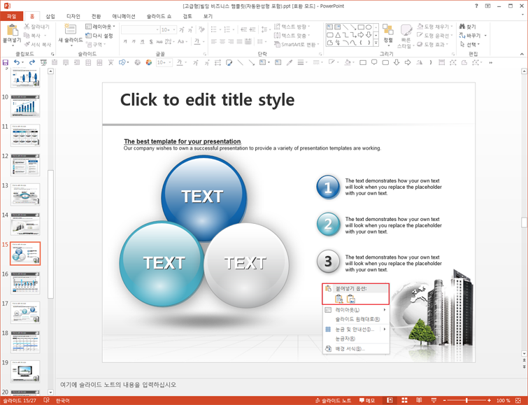The width and height of the screenshot is (528, 405).
Task: Toggle Normal view button in status bar
Action: (390, 400)
